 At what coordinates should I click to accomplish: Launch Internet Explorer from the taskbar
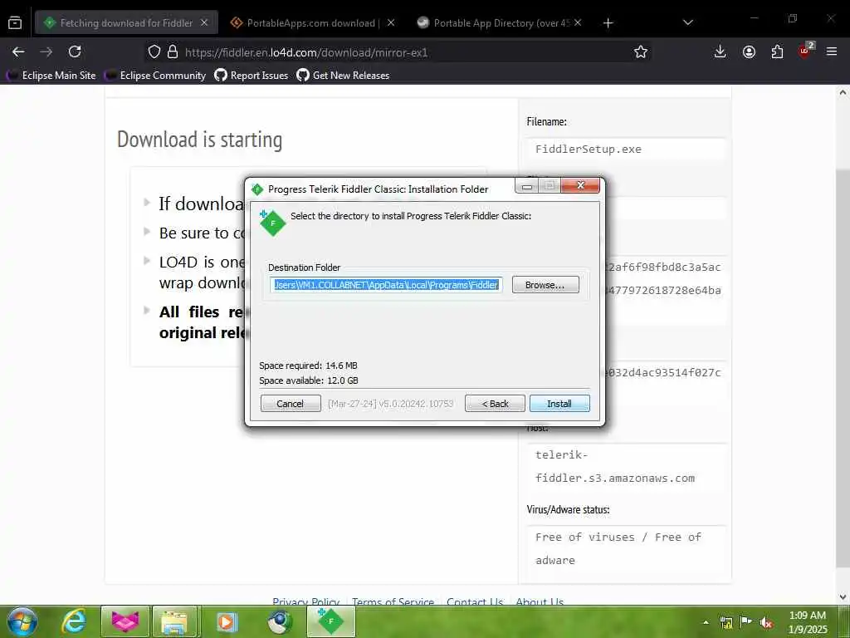click(x=74, y=621)
